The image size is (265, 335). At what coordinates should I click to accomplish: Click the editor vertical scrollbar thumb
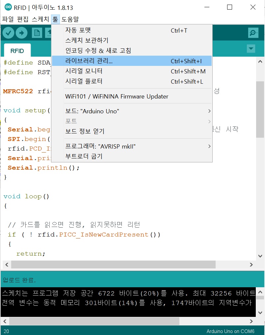pyautogui.click(x=260, y=109)
